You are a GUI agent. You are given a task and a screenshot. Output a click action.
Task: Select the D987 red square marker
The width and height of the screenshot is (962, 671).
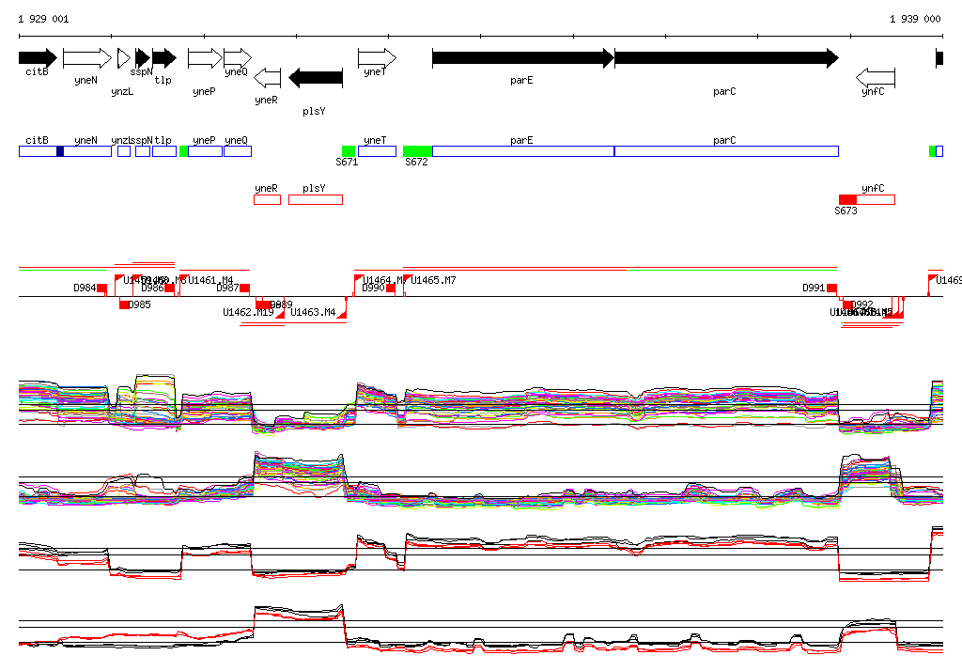245,288
